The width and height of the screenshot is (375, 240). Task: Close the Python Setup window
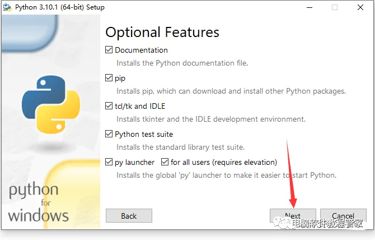[x=360, y=7]
